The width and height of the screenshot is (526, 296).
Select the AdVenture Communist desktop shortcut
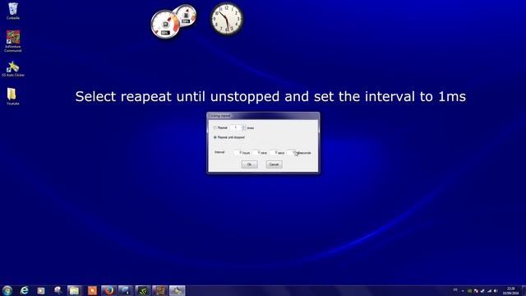pos(13,41)
